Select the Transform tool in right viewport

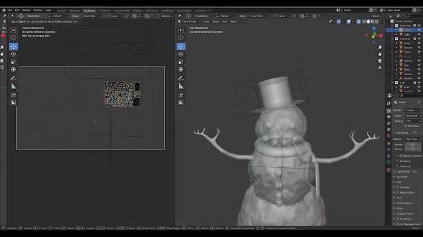(181, 69)
